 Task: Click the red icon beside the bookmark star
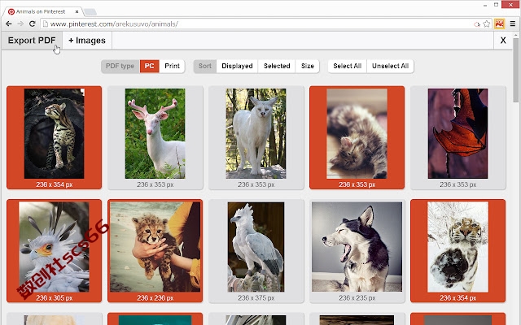tap(477, 24)
